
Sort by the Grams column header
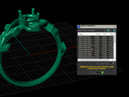click(x=99, y=34)
